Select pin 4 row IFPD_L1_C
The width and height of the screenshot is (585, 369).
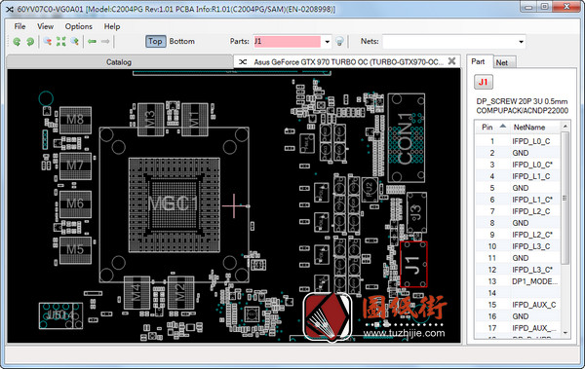click(518, 176)
